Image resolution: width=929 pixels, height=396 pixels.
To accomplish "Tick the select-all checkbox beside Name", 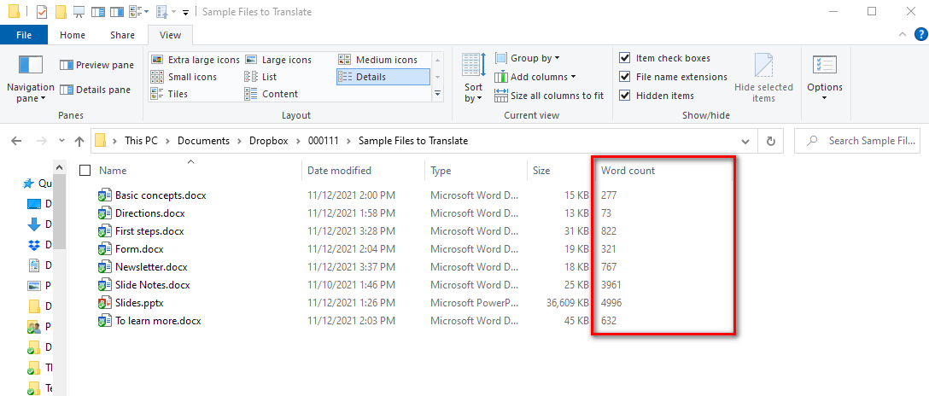I will tap(85, 171).
